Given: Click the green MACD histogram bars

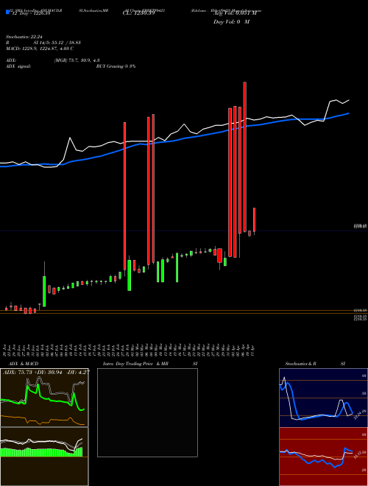Looking at the screenshot, I should pos(41,452).
